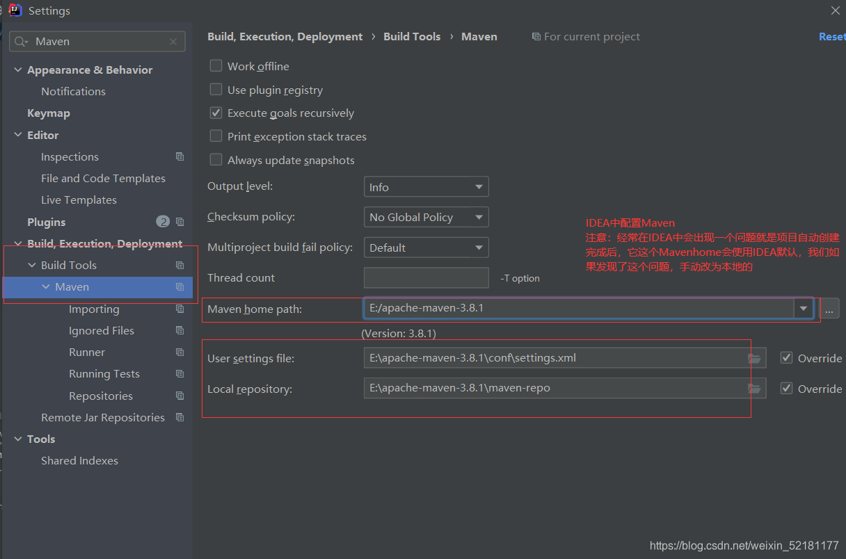Click project-level icon beside Remote Jar Repositories
Image resolution: width=846 pixels, height=559 pixels.
point(179,418)
